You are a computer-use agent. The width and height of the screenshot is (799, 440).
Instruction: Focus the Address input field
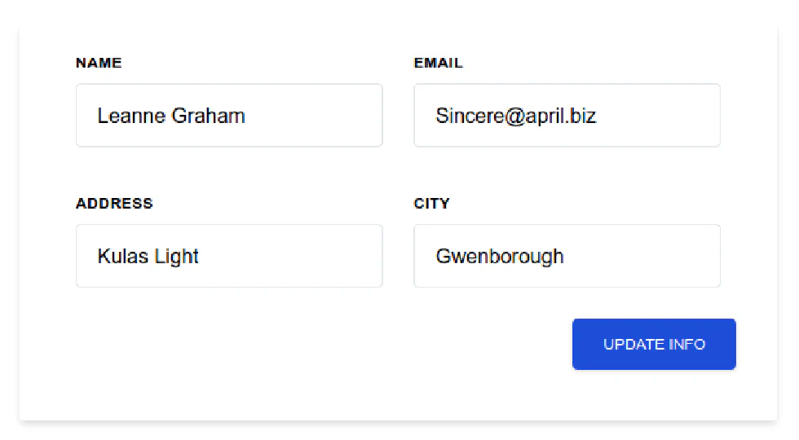(x=229, y=256)
